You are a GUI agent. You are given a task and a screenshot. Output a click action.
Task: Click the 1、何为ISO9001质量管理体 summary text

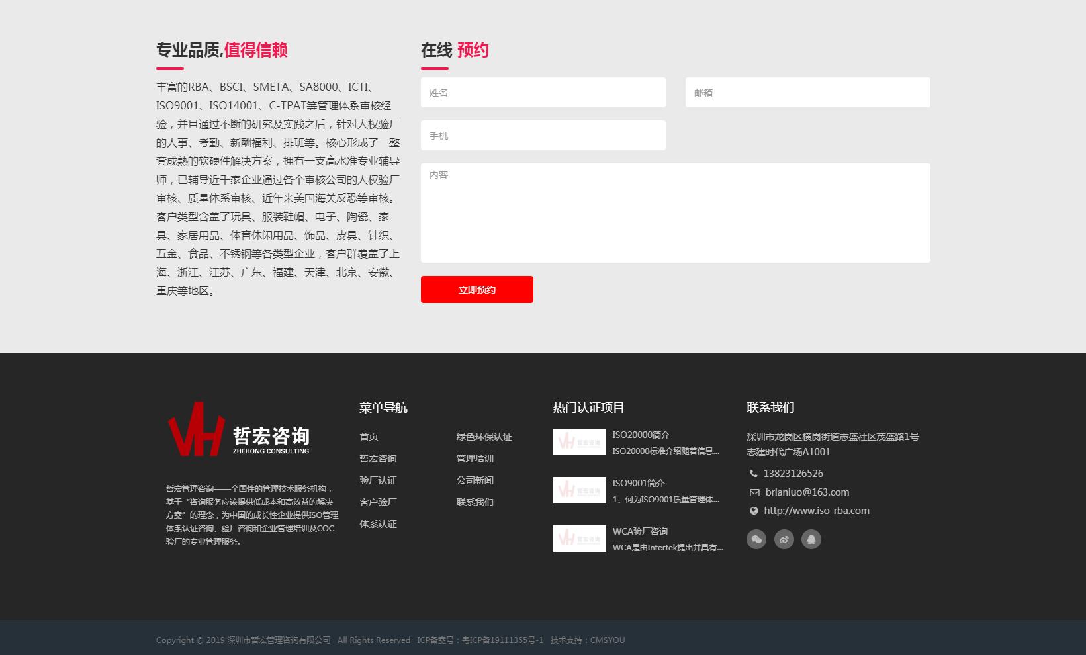tap(666, 499)
